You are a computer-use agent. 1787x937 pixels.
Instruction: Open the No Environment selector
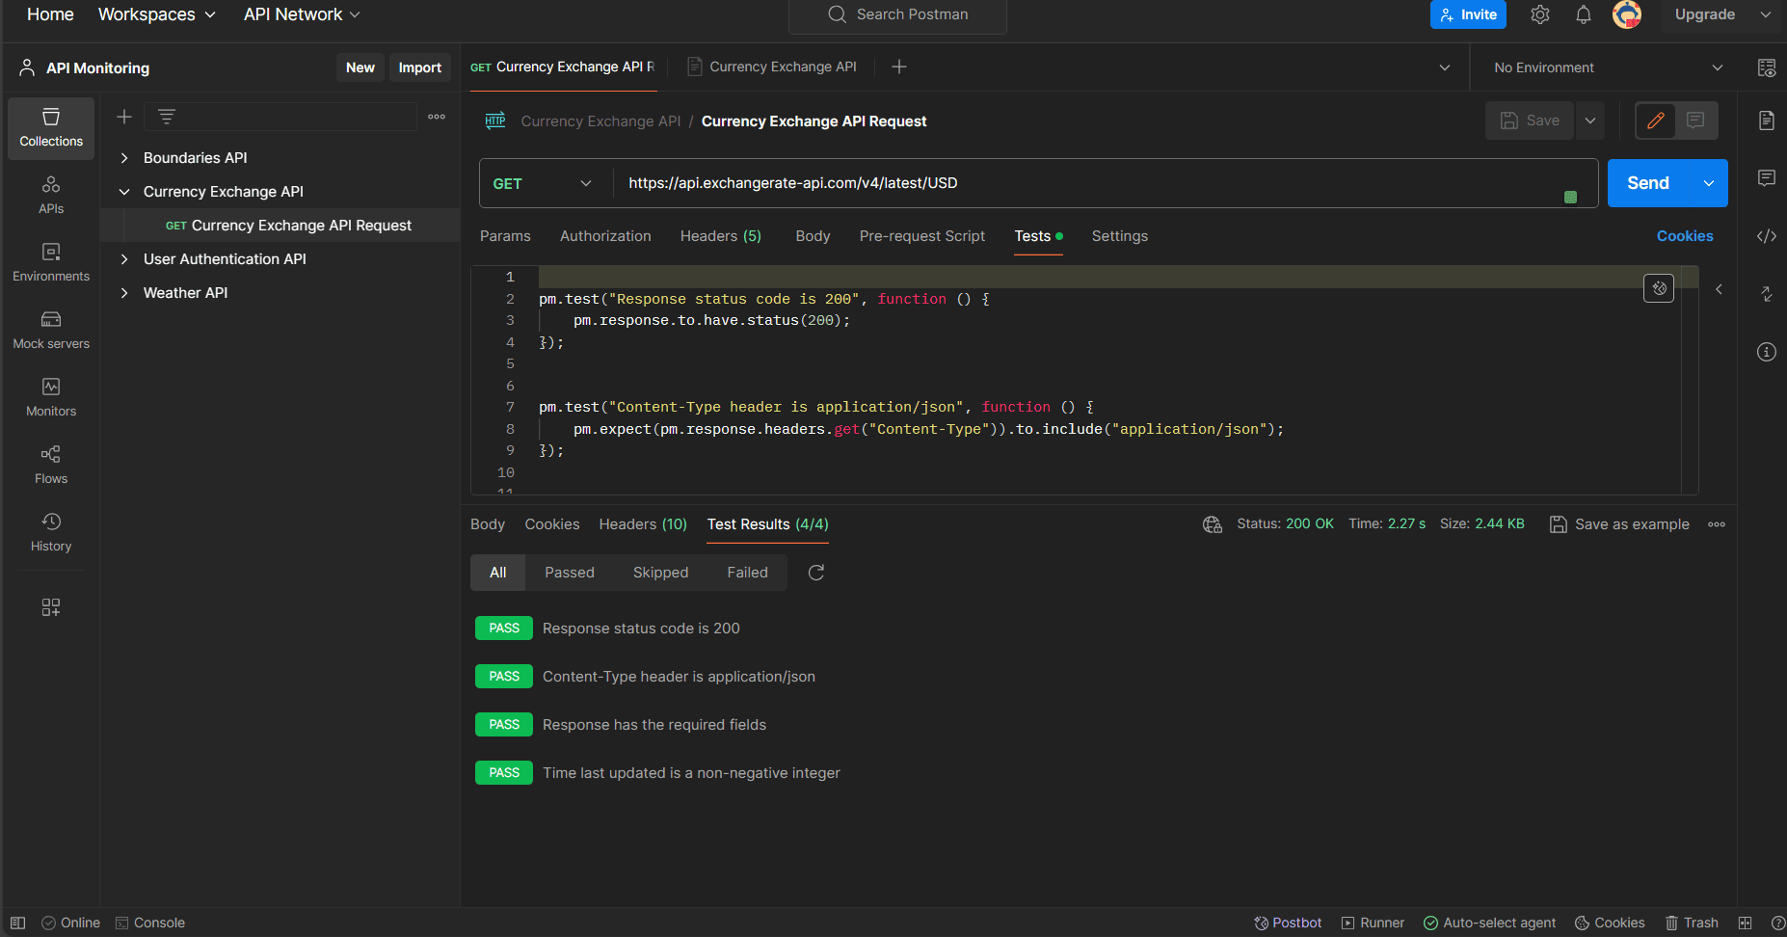[1608, 67]
